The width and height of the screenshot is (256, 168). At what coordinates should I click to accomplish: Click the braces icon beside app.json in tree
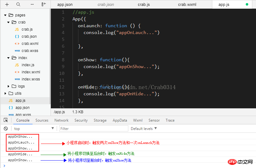coord(11,108)
